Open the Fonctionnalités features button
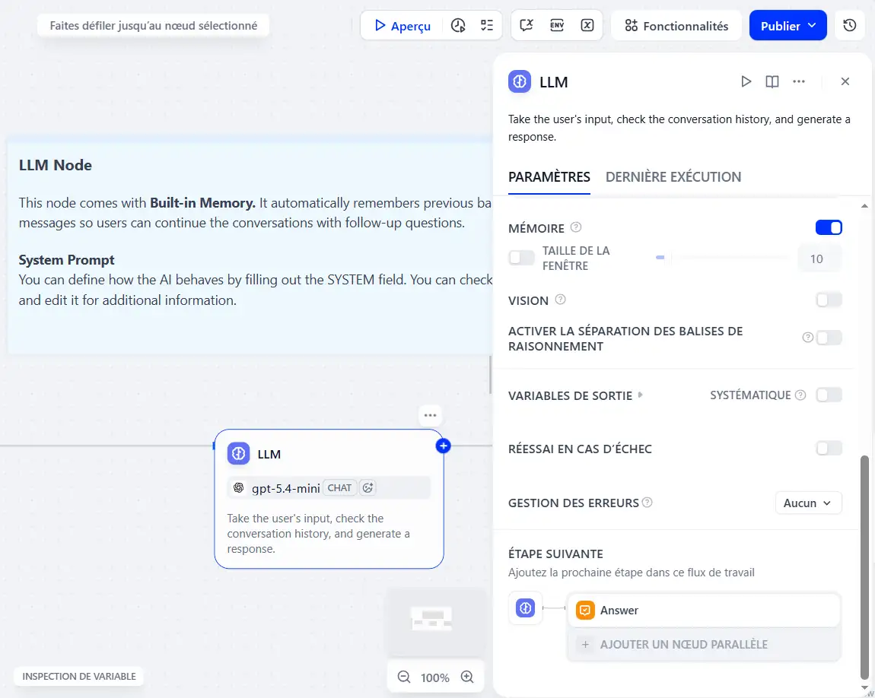This screenshot has width=875, height=698. coord(676,26)
